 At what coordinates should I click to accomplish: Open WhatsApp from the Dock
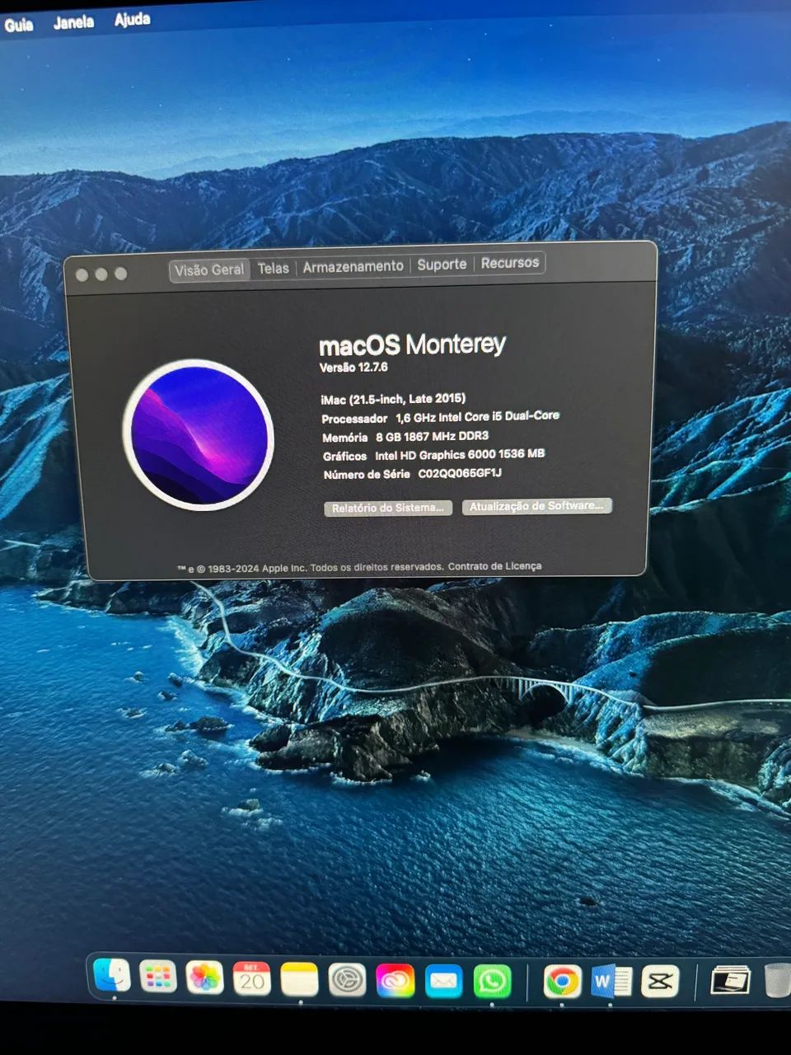492,982
